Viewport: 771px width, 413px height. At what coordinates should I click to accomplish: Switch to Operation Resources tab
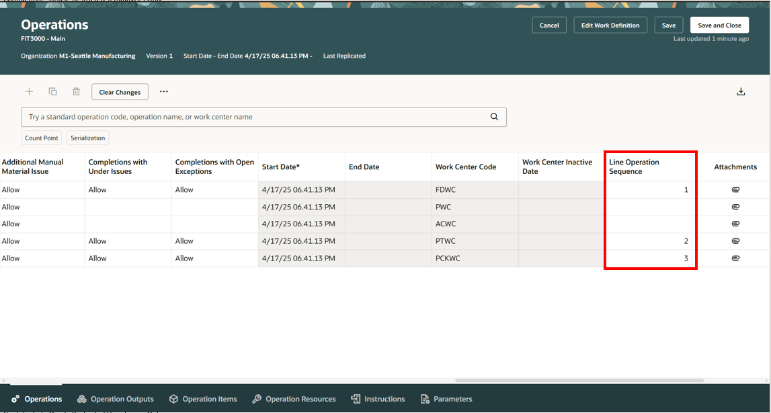click(294, 399)
